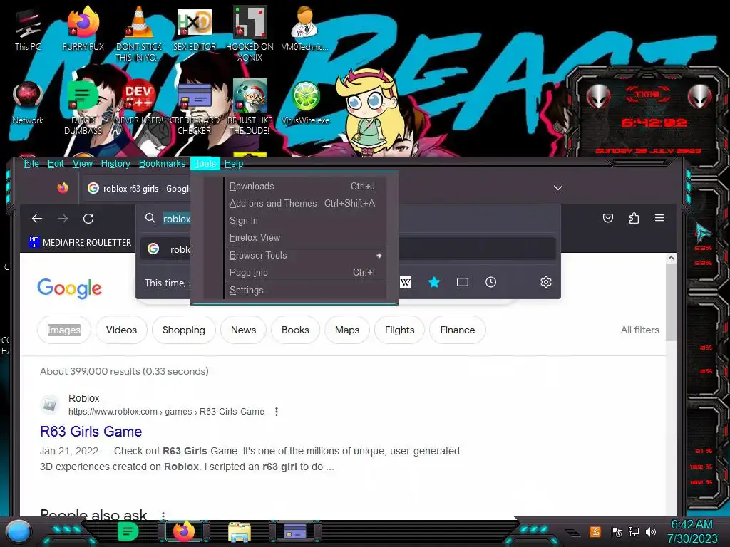Open the History menu
The height and width of the screenshot is (547, 730).
coord(115,163)
